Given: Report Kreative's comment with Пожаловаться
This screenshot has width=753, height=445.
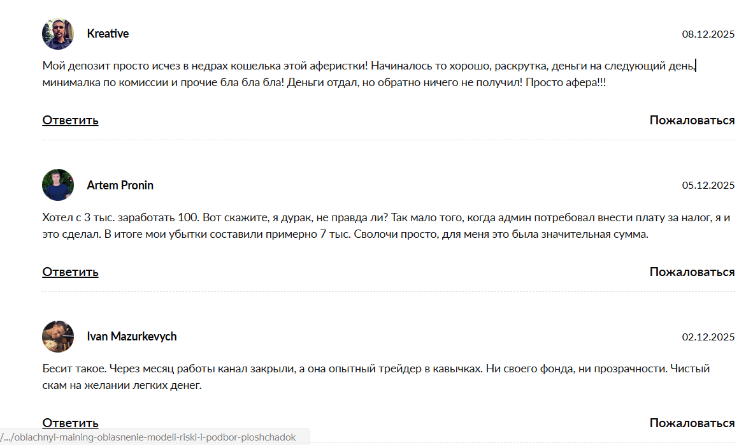Looking at the screenshot, I should pyautogui.click(x=692, y=120).
